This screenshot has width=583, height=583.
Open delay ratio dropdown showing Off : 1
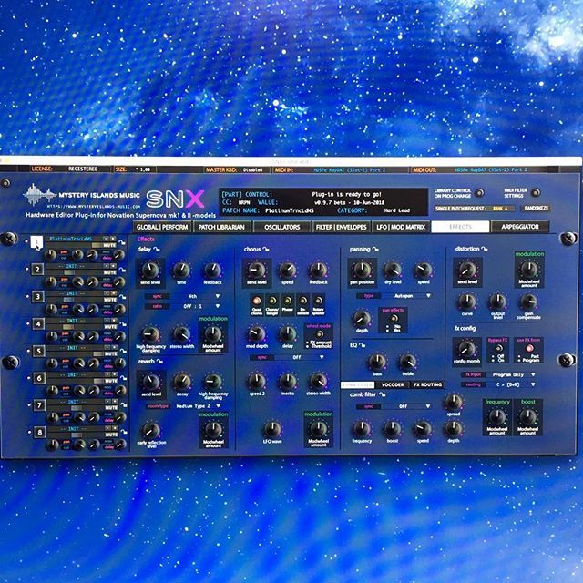click(x=196, y=306)
